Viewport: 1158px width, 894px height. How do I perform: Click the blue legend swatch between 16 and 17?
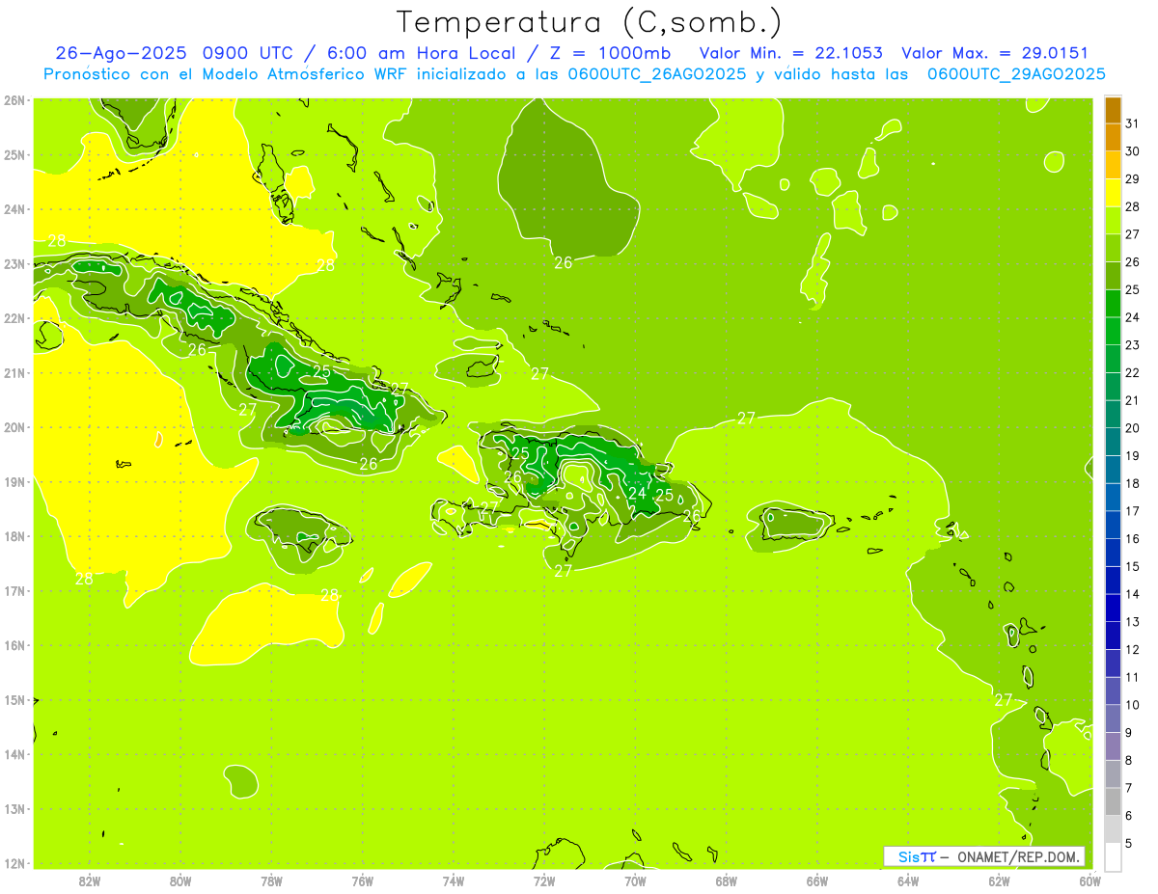point(1113,525)
